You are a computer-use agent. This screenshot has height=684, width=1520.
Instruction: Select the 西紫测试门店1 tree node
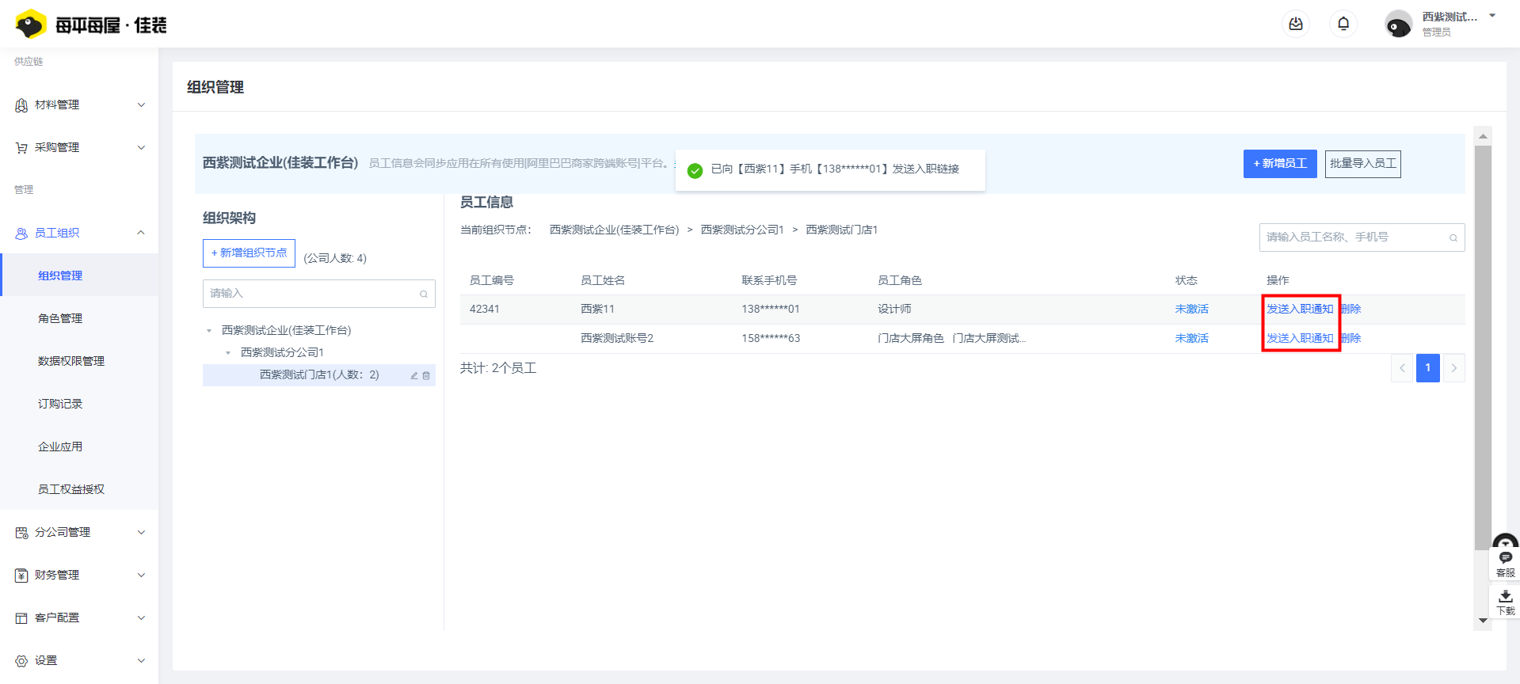[319, 375]
